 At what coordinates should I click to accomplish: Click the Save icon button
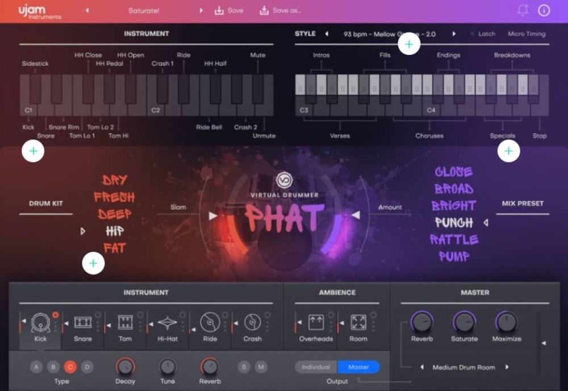tap(228, 10)
